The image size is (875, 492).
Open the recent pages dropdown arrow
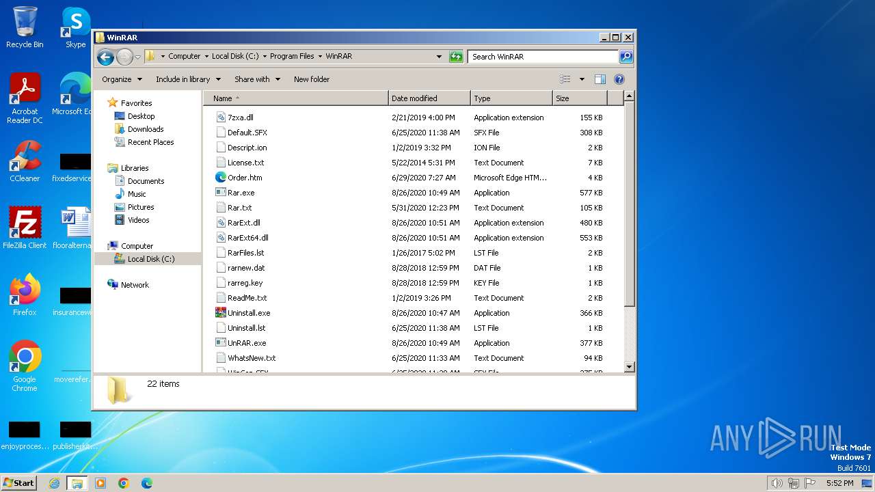click(x=137, y=57)
